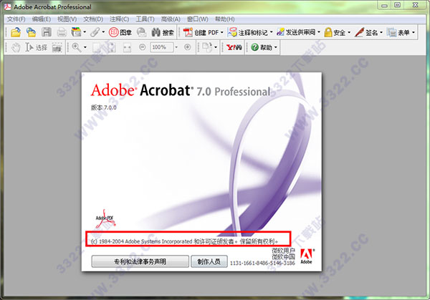This screenshot has height=300, width=430.
Task: Click the Adobe PDF logo on the splash
Action: pyautogui.click(x=105, y=219)
